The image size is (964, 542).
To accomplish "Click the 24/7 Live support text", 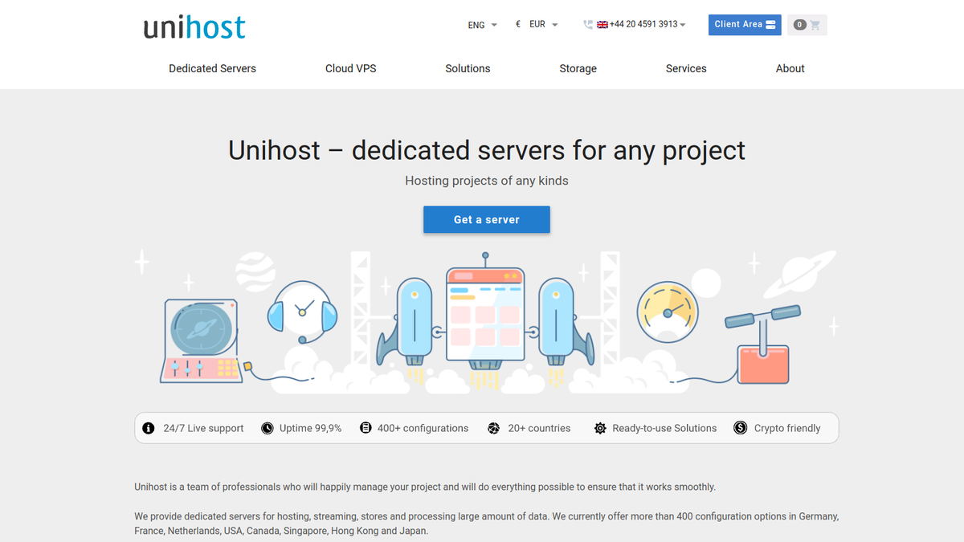I will (203, 428).
